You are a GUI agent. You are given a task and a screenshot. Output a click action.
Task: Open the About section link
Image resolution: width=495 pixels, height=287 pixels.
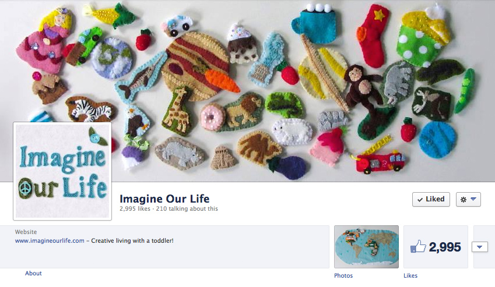[33, 273]
